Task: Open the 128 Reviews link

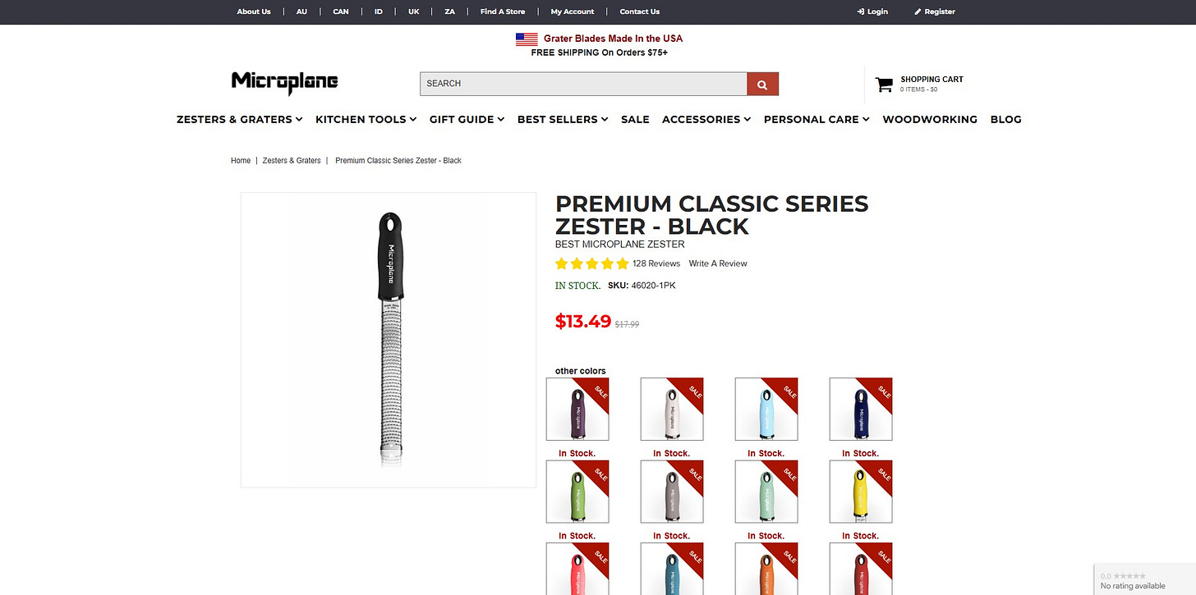Action: point(656,263)
